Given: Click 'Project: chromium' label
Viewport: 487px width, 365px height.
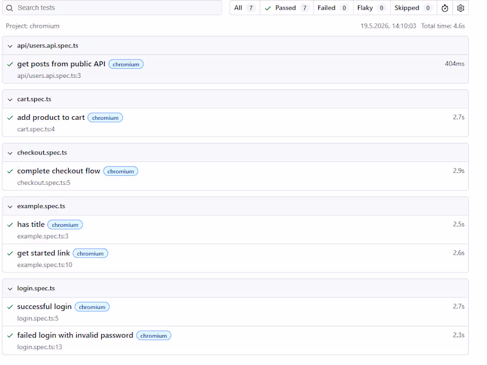Looking at the screenshot, I should [33, 26].
